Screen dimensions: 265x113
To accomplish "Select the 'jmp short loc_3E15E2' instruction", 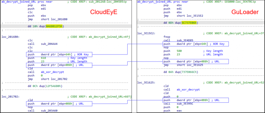I will [183, 16].
